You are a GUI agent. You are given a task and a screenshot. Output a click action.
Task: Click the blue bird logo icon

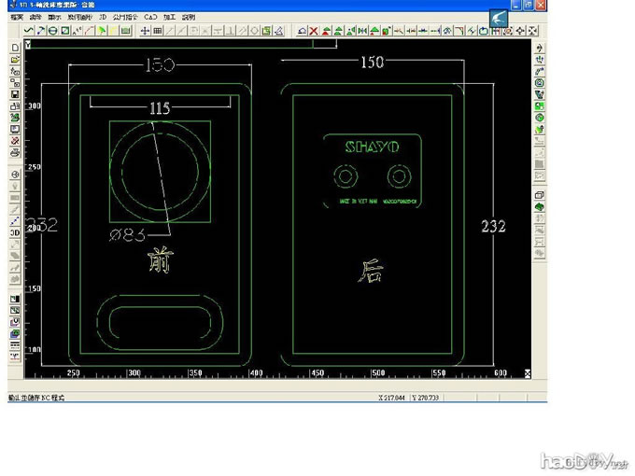[x=500, y=17]
